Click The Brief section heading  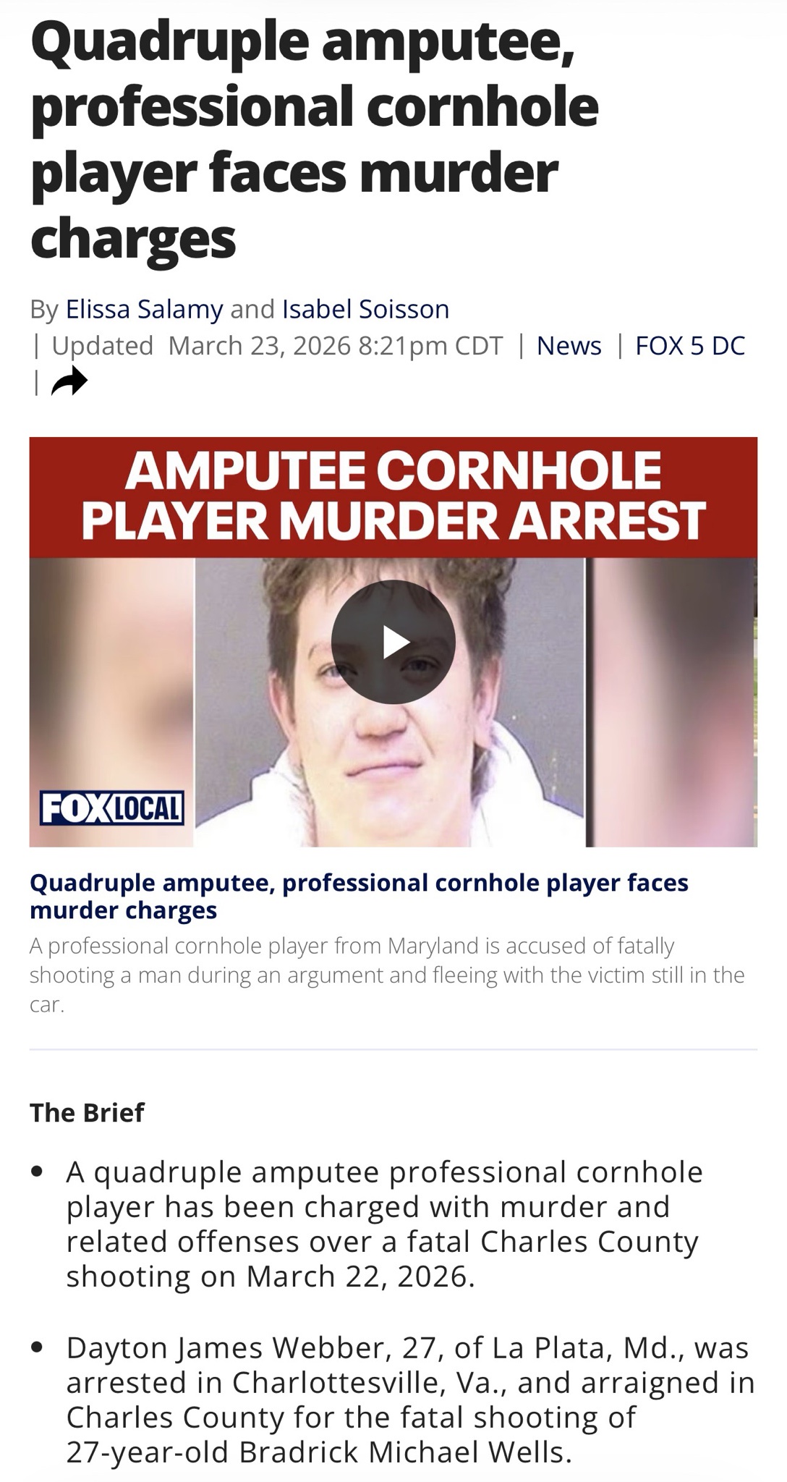point(87,1112)
